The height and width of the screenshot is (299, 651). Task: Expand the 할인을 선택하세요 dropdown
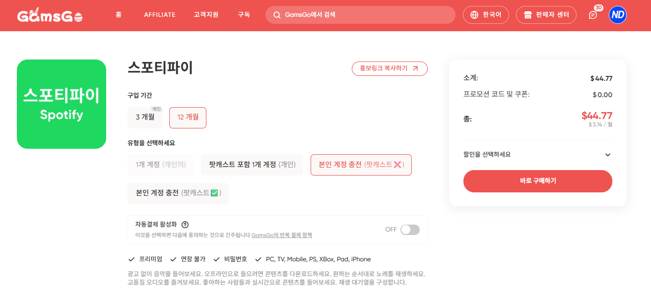(x=538, y=155)
